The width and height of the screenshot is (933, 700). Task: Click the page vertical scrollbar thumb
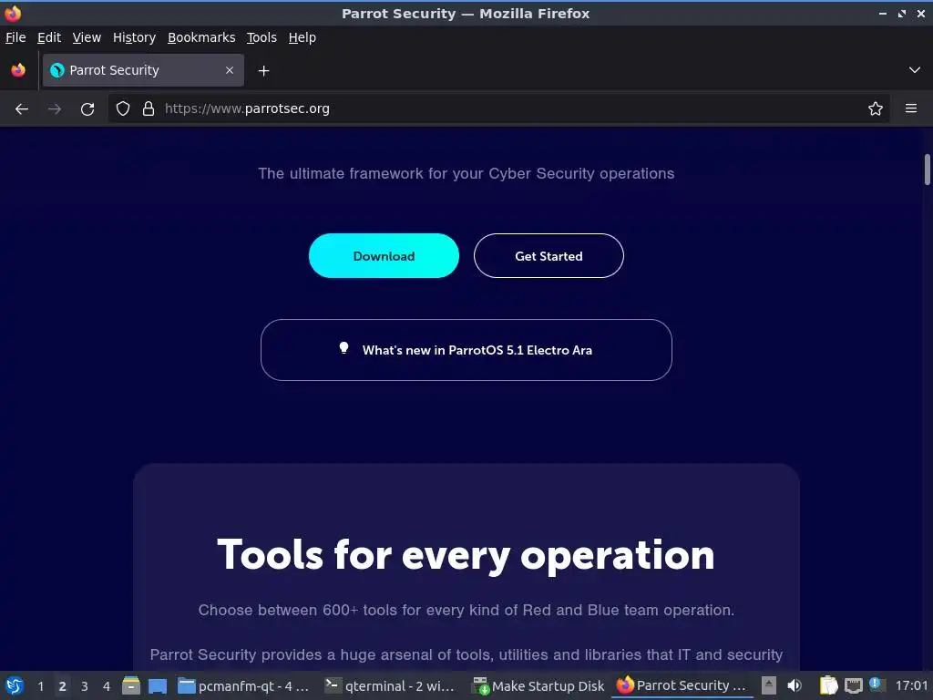coord(927,170)
